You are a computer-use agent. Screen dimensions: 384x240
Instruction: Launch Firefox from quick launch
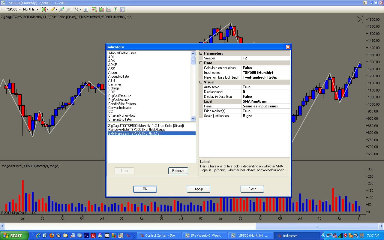(52, 235)
